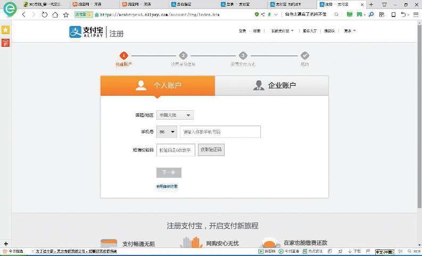Click the phone/tablet toolbar icon
This screenshot has width=422, height=256.
point(393,15)
